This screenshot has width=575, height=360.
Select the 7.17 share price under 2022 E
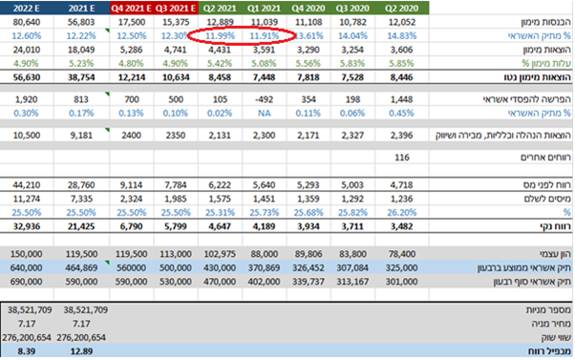click(27, 324)
